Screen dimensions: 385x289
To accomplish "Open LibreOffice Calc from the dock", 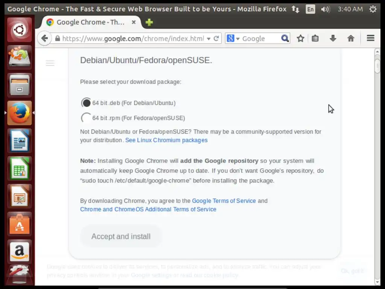I will 20,168.
